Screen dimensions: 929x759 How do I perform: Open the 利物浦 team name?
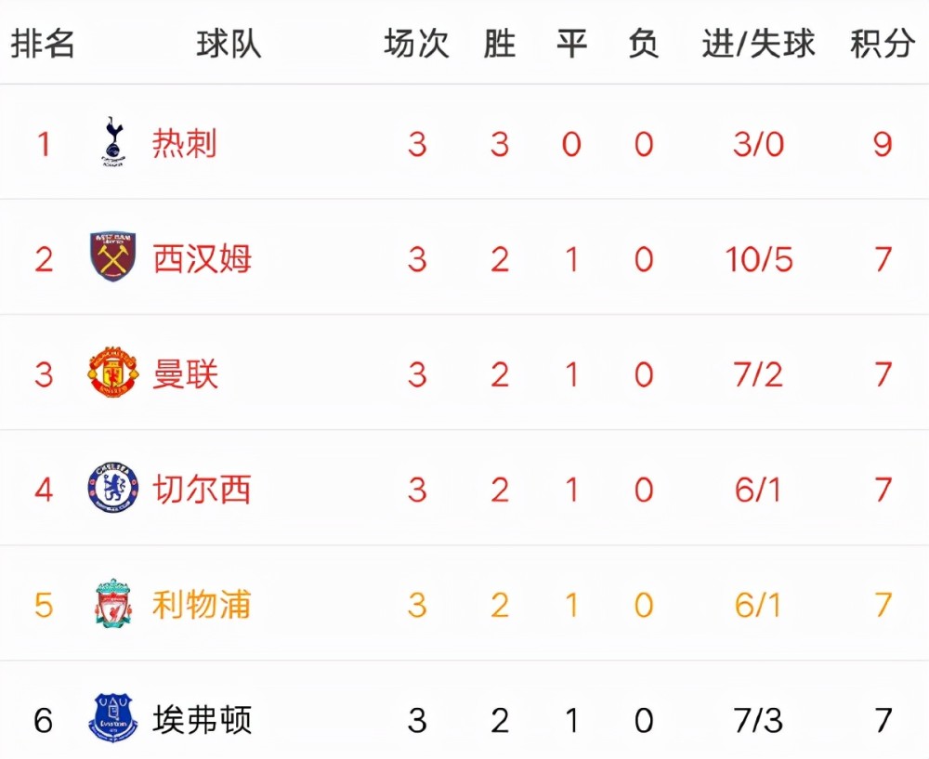(202, 605)
